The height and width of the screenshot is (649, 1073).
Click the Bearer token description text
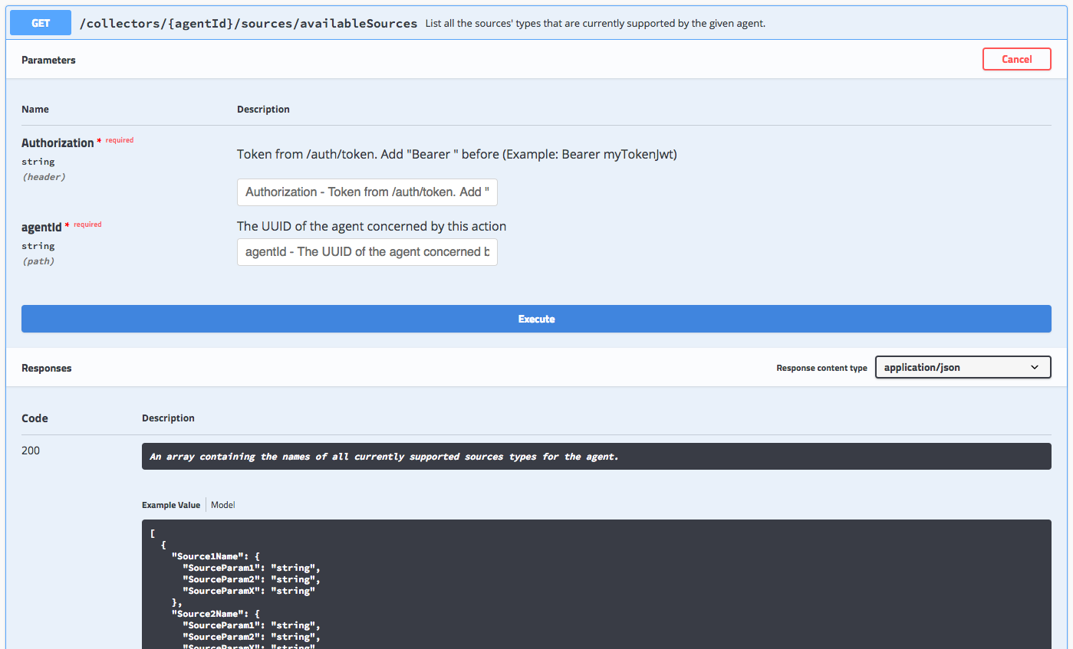pyautogui.click(x=456, y=155)
